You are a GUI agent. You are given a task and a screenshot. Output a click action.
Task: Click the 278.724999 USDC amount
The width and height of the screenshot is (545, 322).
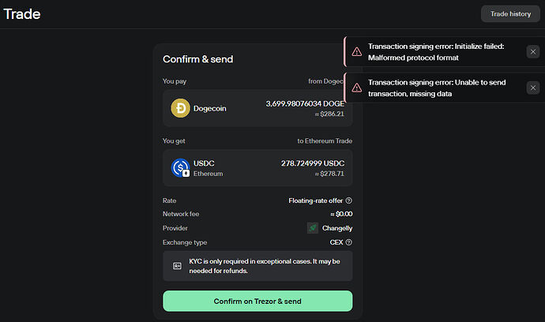click(x=313, y=163)
